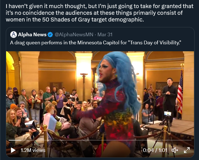Click empty area of quoted tweet card header
The width and height of the screenshot is (199, 160).
point(152,35)
